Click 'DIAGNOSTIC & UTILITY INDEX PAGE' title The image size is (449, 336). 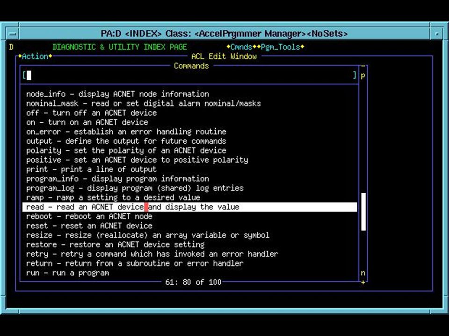(120, 47)
